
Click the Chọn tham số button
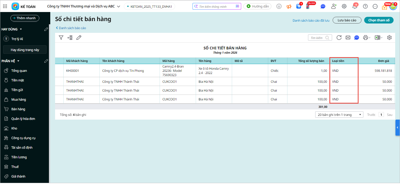(x=379, y=20)
